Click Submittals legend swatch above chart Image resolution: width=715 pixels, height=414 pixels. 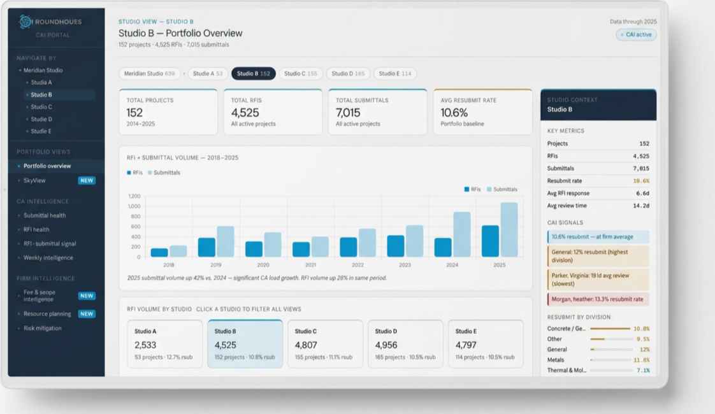click(150, 173)
